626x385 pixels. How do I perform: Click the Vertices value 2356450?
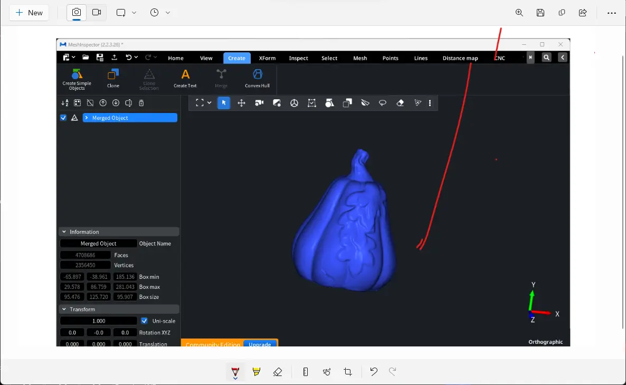click(85, 265)
